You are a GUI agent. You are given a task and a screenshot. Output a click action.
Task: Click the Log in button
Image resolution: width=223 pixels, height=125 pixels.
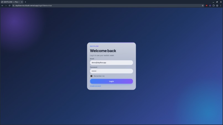click(111, 81)
